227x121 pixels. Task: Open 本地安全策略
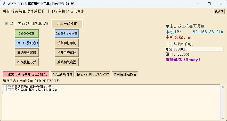point(27,53)
